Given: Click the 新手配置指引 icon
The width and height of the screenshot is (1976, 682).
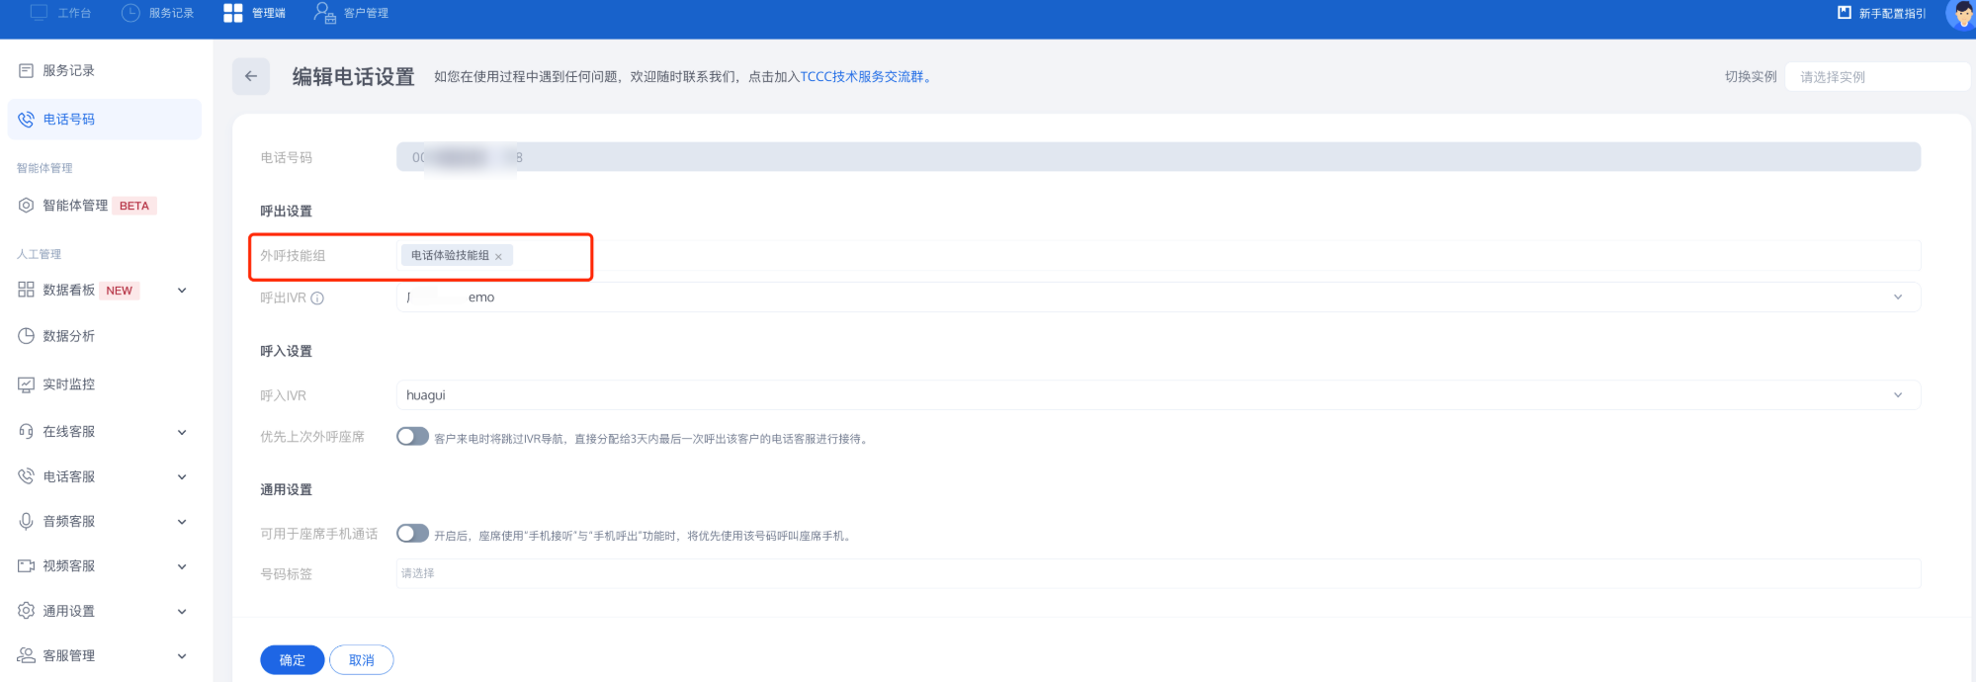Looking at the screenshot, I should tap(1845, 13).
